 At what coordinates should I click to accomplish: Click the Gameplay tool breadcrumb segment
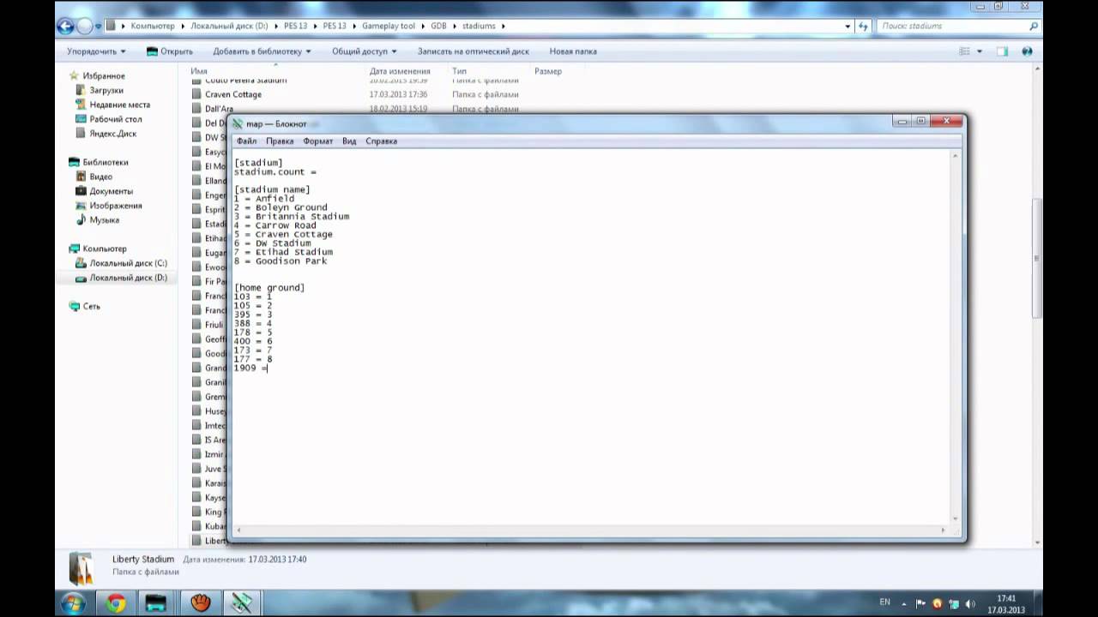coord(388,27)
